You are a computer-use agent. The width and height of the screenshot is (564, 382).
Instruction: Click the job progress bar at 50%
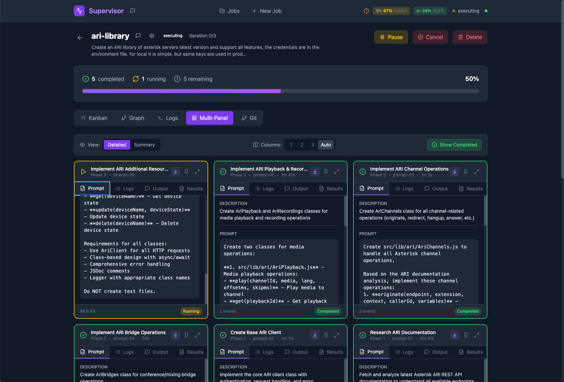(x=280, y=91)
